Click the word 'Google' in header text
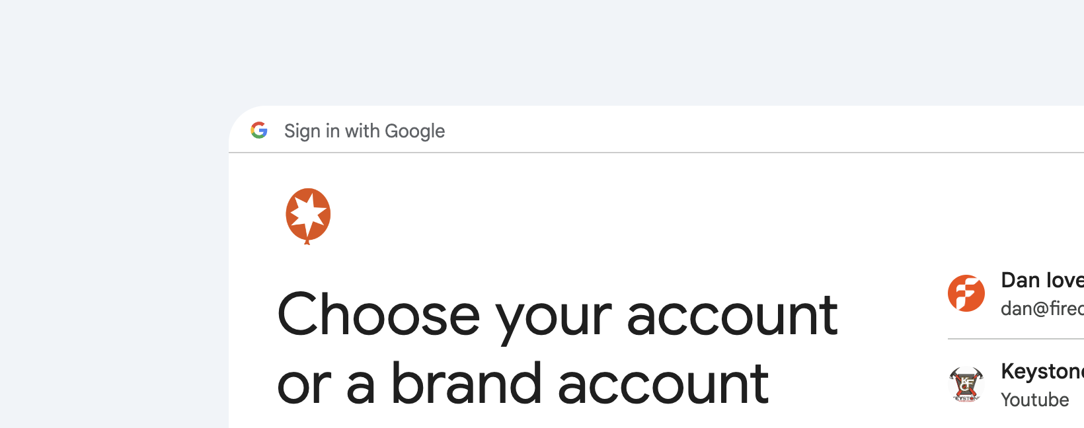This screenshot has height=428, width=1084. point(415,131)
